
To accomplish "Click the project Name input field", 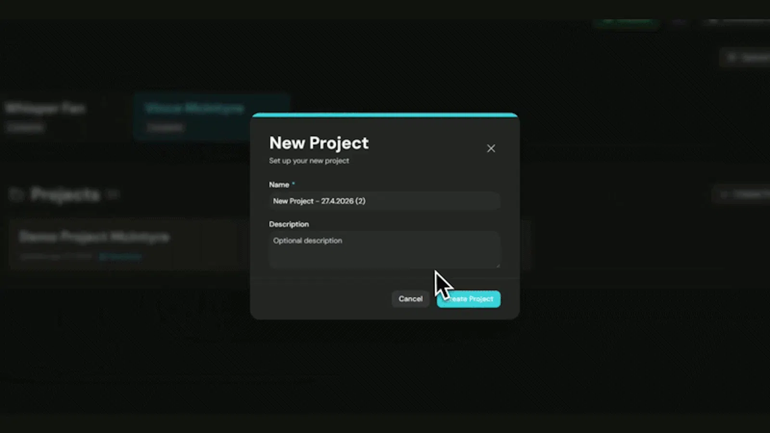I will [385, 201].
